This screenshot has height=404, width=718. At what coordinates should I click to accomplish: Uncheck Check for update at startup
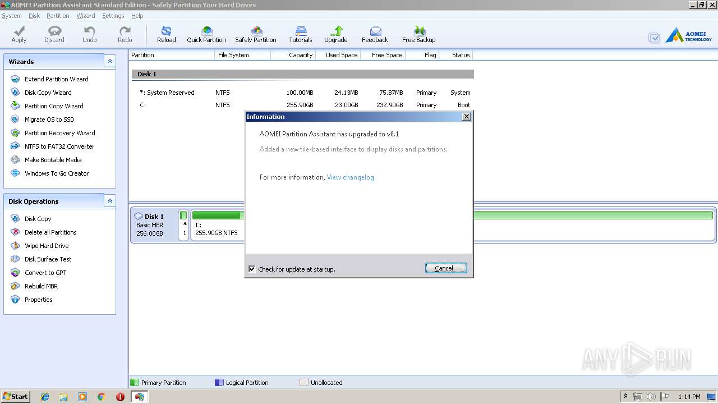(252, 269)
